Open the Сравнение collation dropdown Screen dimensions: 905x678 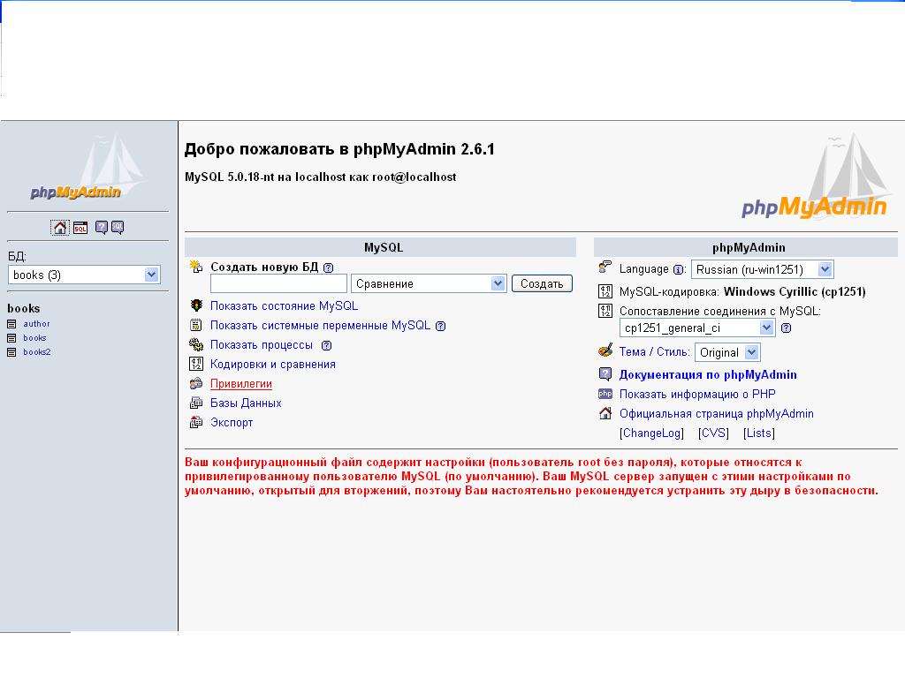[x=429, y=283]
